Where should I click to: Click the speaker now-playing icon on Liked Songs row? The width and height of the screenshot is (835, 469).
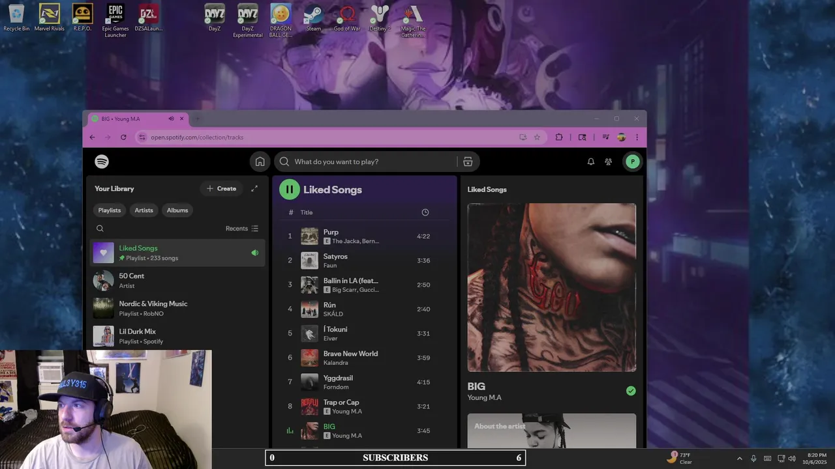pyautogui.click(x=255, y=253)
